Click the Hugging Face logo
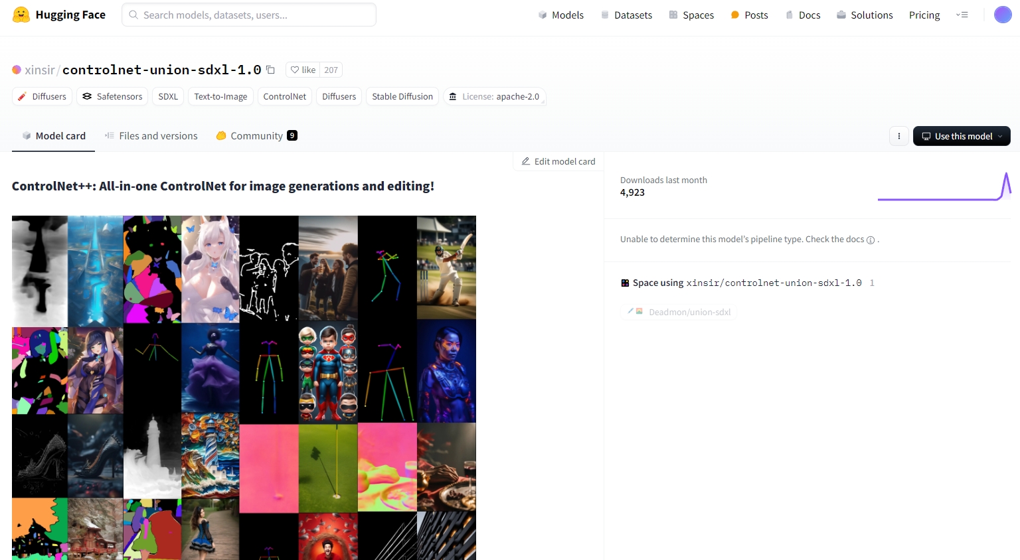 pyautogui.click(x=21, y=15)
